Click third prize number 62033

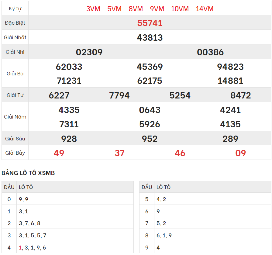(x=69, y=67)
